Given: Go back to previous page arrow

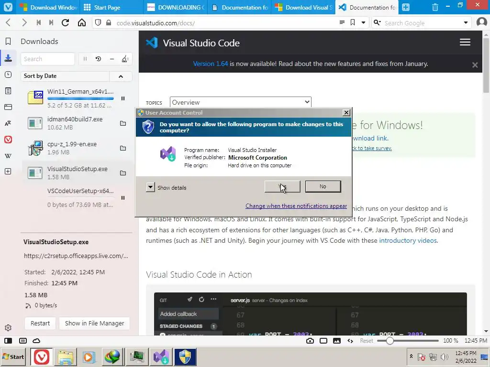Looking at the screenshot, I should [9, 22].
